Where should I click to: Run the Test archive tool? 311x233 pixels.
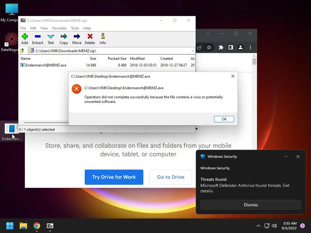coord(51,39)
